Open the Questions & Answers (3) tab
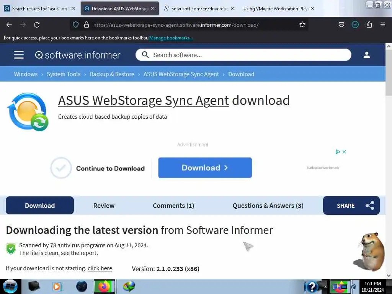Screen dimensions: 392x294 268,206
